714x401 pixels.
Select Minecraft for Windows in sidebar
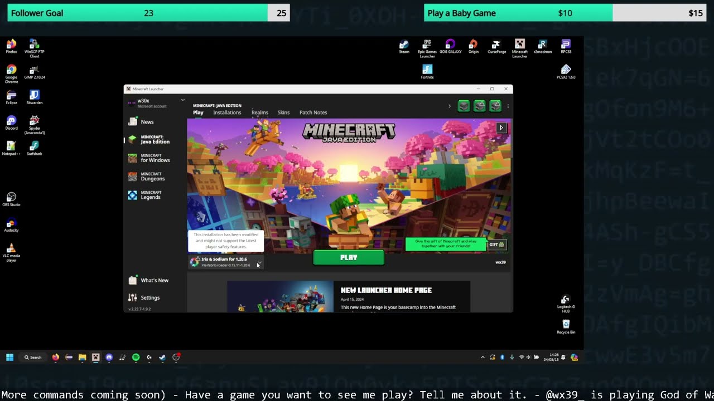[x=149, y=158]
